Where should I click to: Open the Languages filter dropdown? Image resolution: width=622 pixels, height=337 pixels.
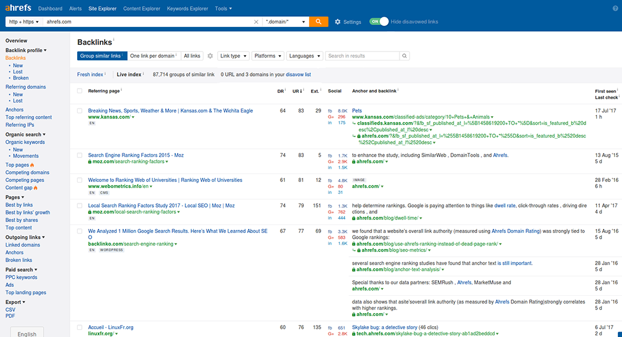(305, 56)
